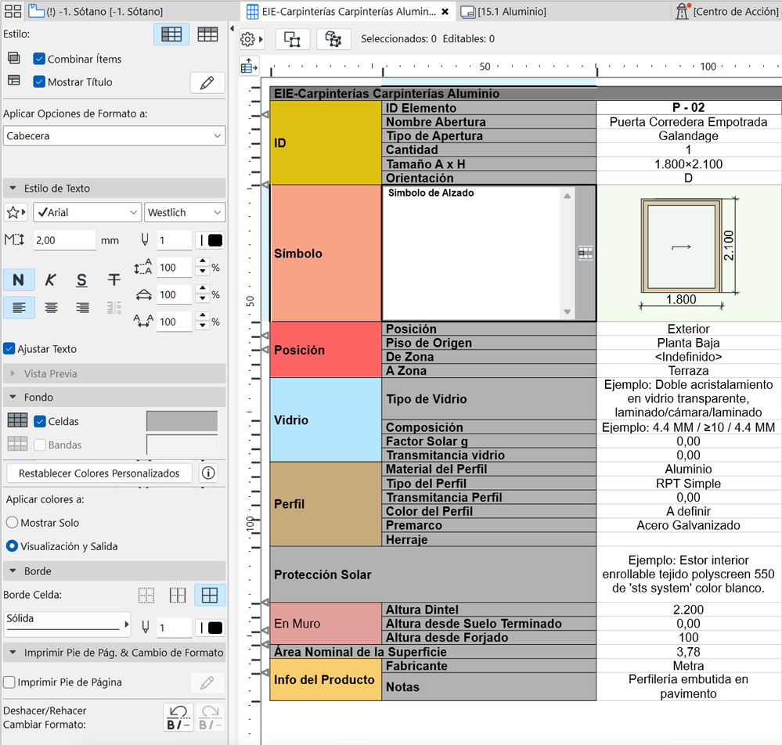Open the Centro de Acción tab
The width and height of the screenshot is (782, 745).
(726, 12)
